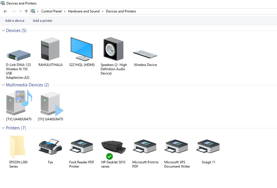Go up one level with Up arrow

point(26,11)
